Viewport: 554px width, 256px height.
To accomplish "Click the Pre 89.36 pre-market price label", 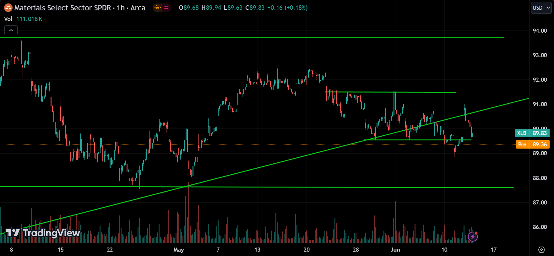I will click(x=533, y=144).
